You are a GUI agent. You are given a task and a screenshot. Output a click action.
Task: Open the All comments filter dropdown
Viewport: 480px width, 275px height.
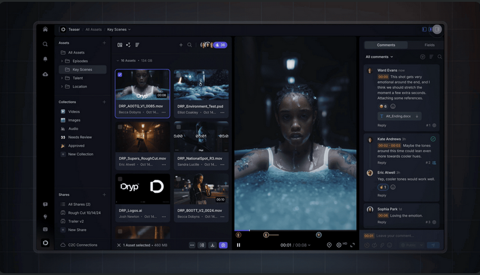(x=379, y=57)
